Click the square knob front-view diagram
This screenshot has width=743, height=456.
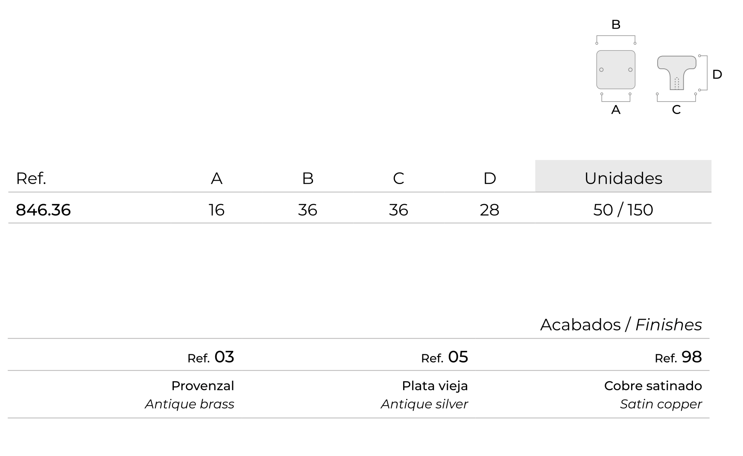[x=615, y=70]
